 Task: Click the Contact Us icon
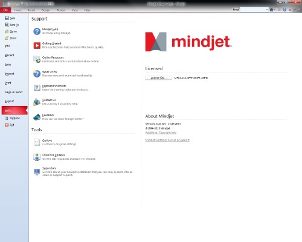point(37,102)
